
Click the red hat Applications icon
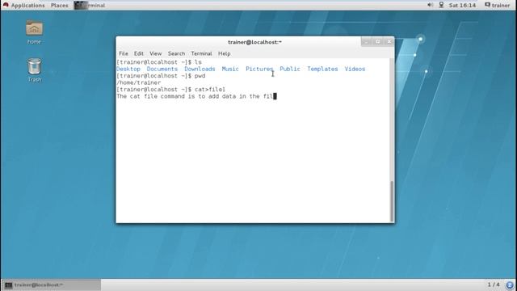6,5
